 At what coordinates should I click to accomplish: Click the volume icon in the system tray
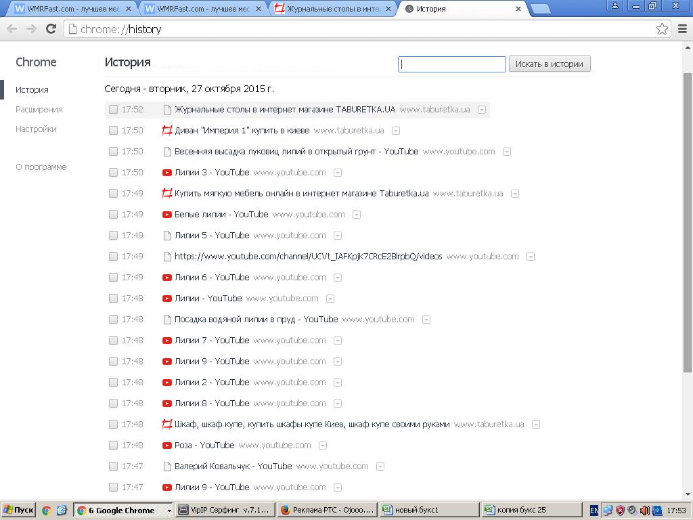pos(644,511)
